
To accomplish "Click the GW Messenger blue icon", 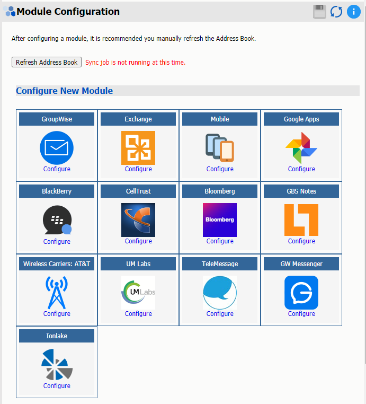I will coord(301,293).
